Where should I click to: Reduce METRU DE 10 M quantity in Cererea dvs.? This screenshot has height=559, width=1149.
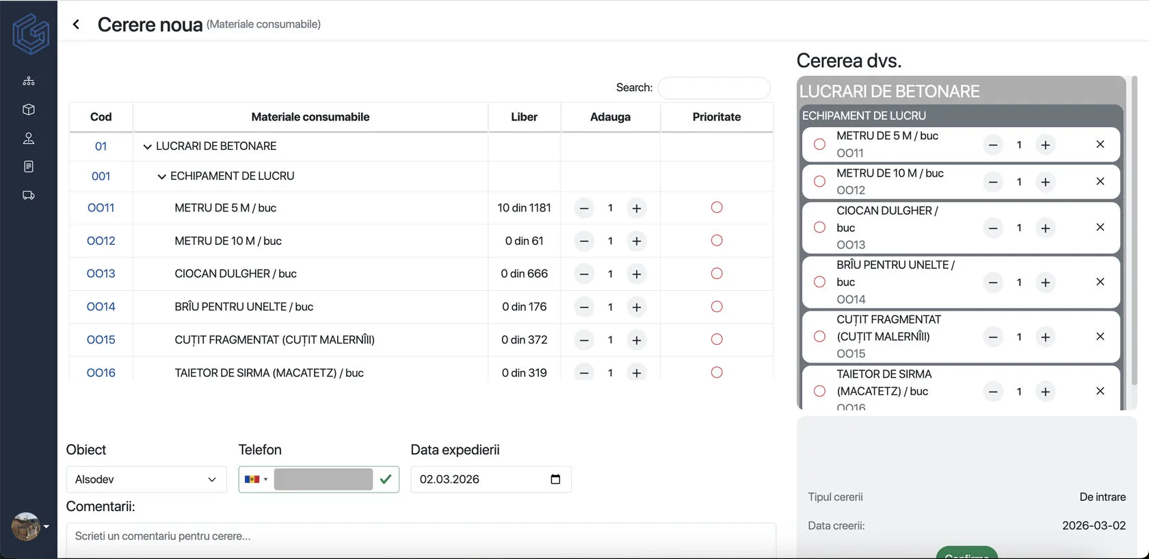(x=993, y=182)
